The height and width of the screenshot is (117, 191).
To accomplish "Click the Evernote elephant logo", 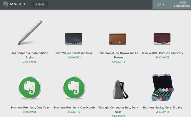I will point(5,4).
